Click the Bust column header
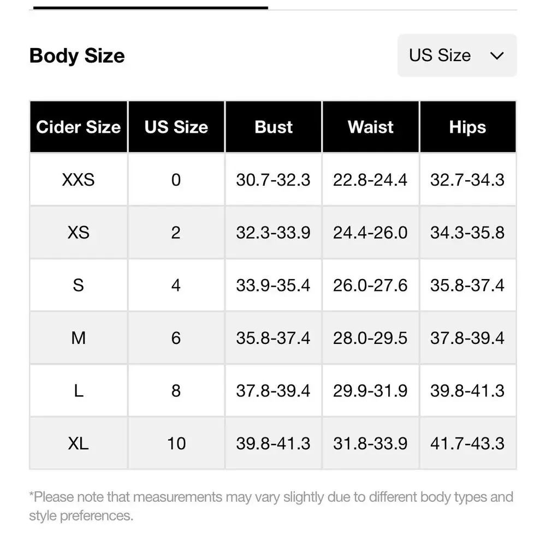 point(274,127)
